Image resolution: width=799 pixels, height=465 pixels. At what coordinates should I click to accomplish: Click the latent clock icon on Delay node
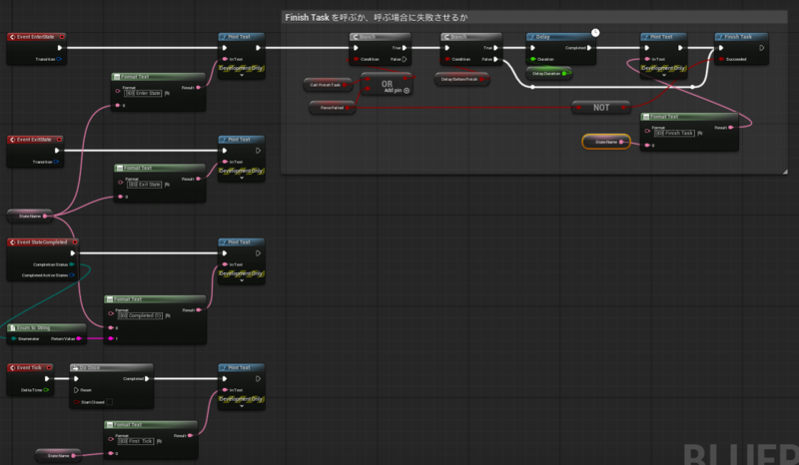(x=595, y=33)
